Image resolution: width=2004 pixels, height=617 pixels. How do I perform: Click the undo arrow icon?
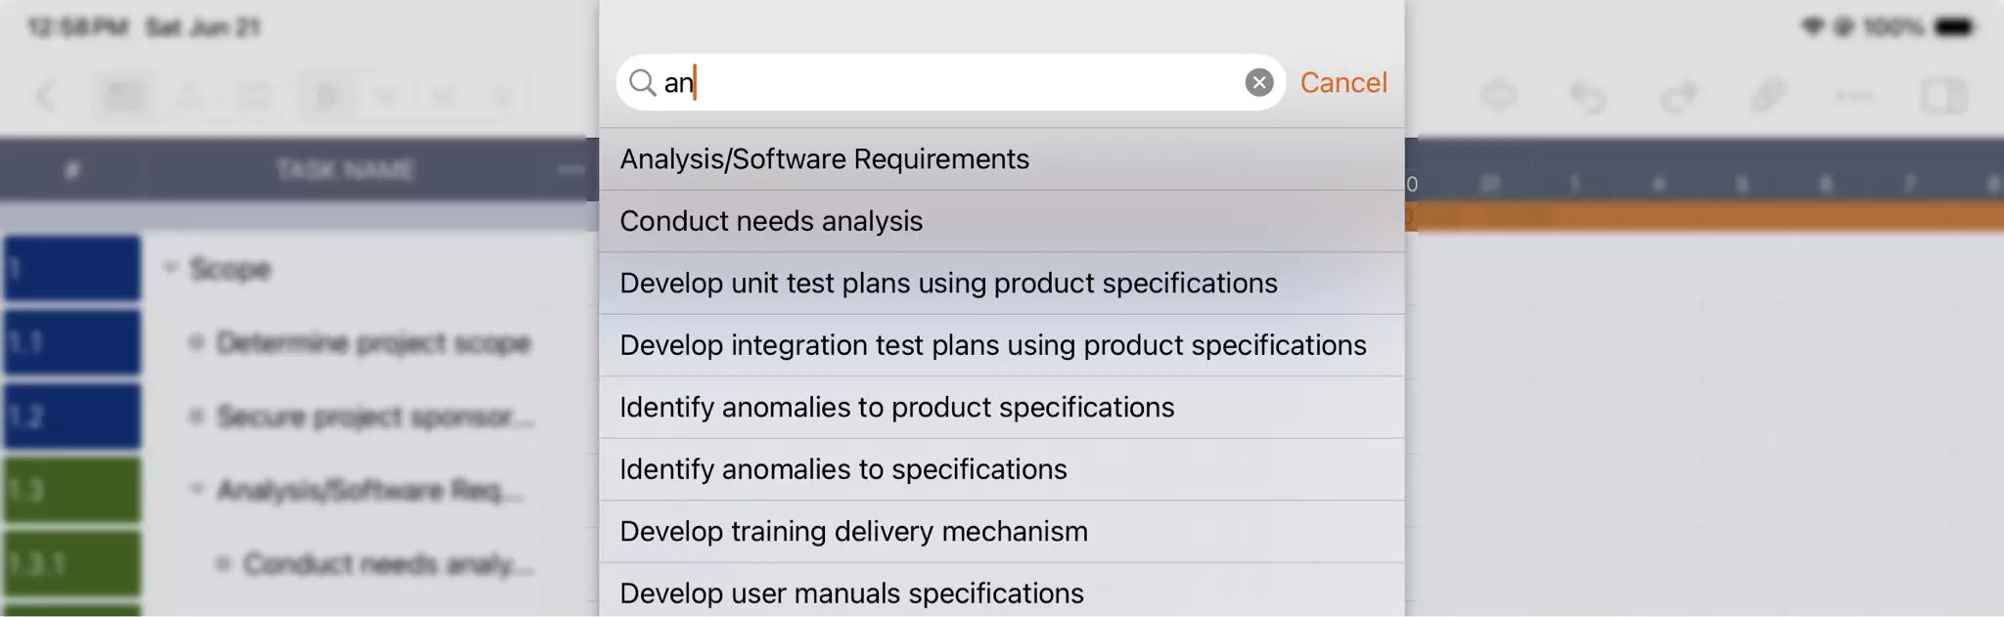(1587, 97)
